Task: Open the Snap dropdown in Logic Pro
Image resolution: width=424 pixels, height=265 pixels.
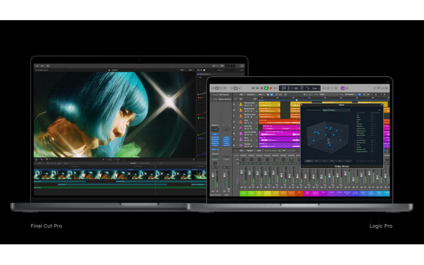Action: pyautogui.click(x=329, y=94)
